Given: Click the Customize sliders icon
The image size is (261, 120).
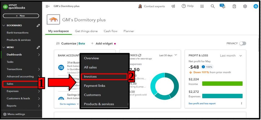Looking at the screenshot, I should 58,43.
